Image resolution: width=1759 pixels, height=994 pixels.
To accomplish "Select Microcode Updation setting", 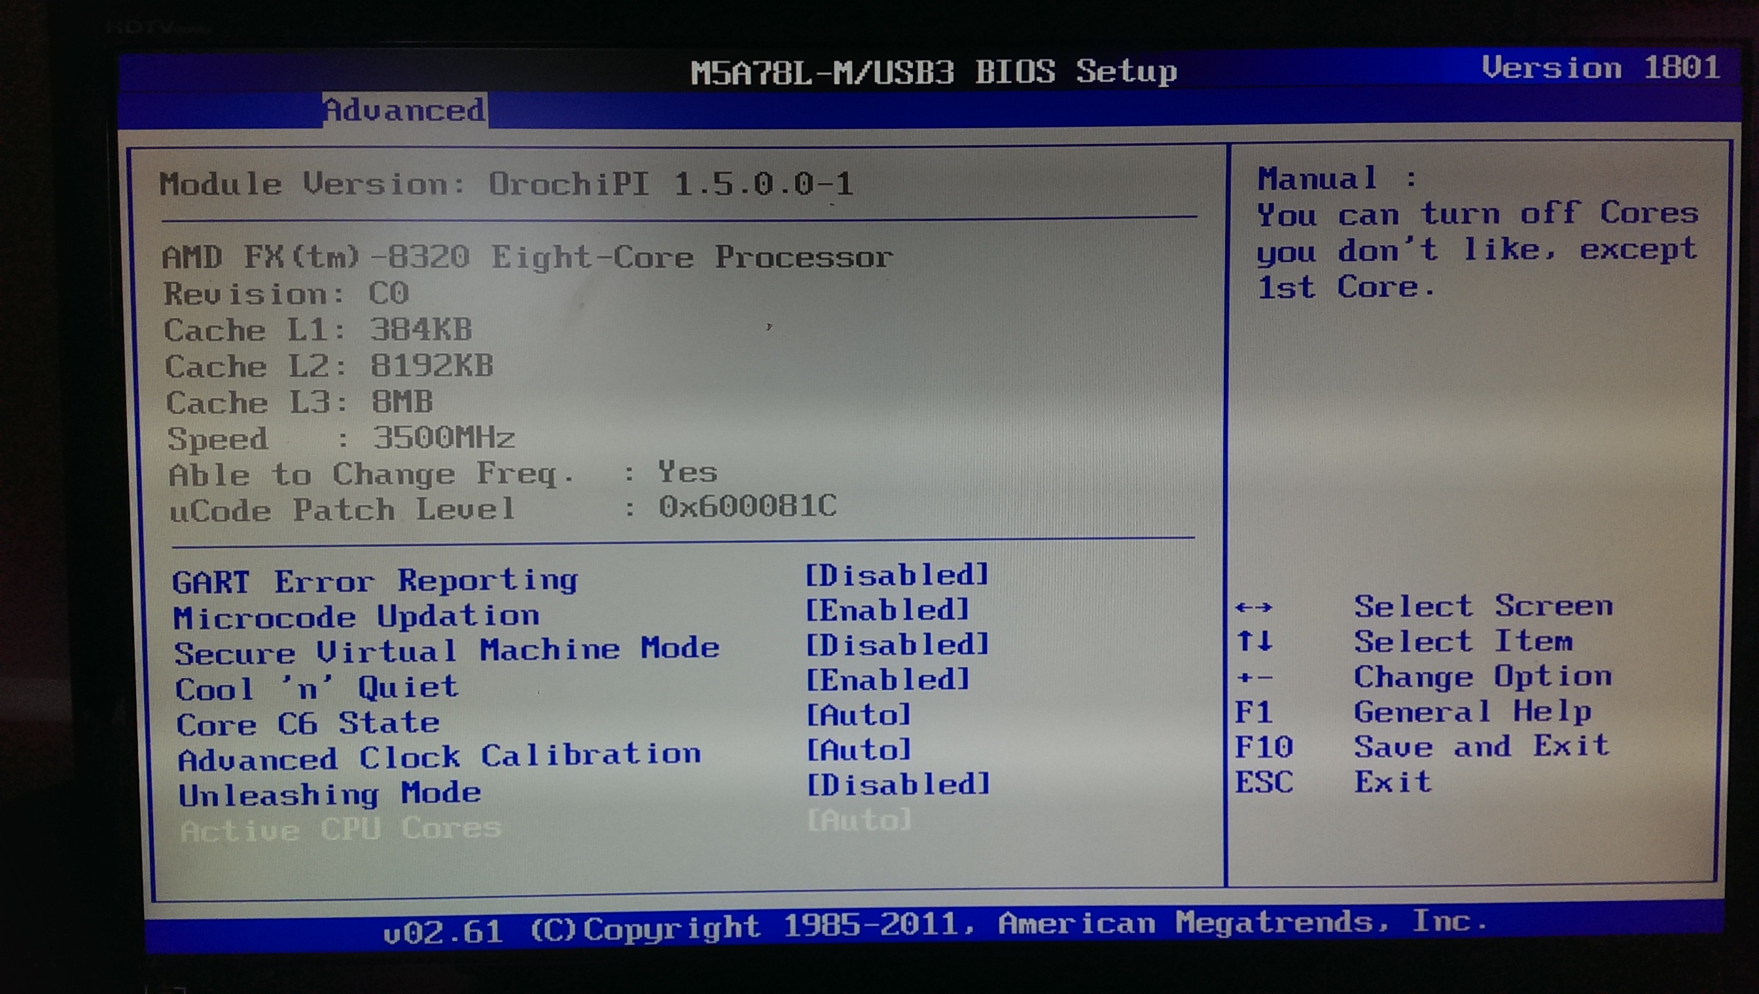I will coord(356,617).
